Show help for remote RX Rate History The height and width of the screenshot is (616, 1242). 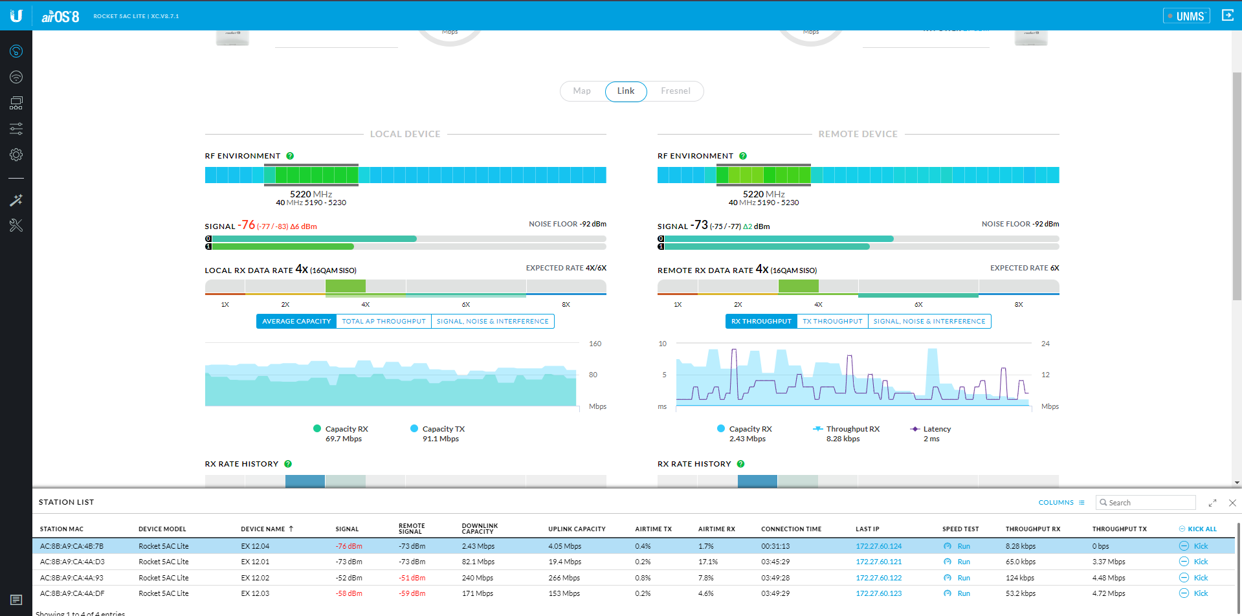740,464
